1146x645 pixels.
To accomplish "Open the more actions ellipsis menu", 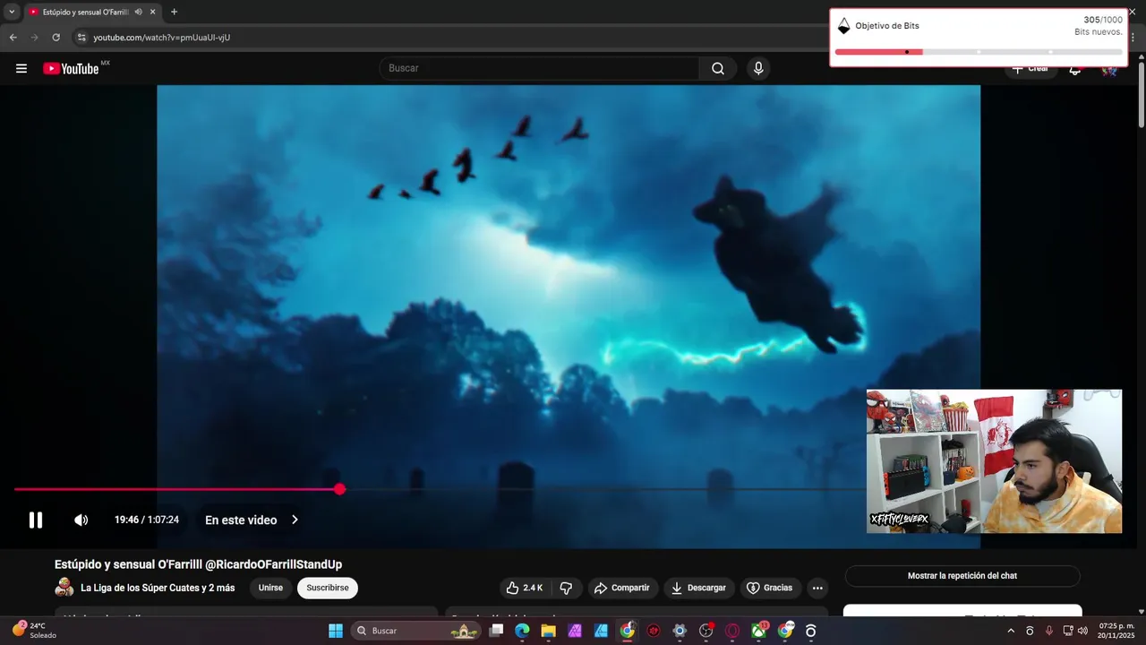I will [817, 588].
